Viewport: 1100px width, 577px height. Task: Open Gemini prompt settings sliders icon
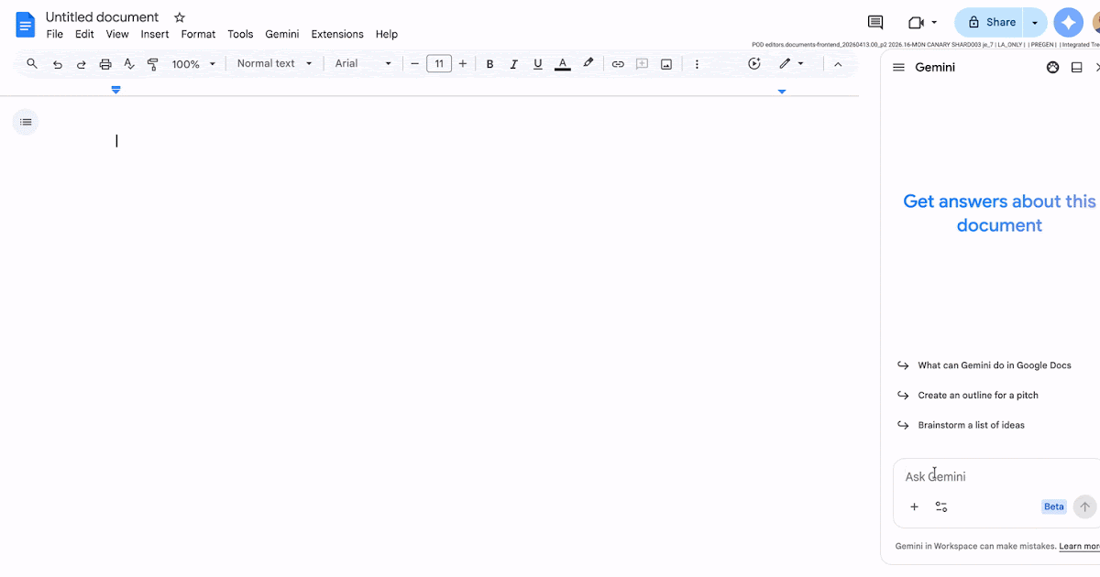pyautogui.click(x=941, y=506)
